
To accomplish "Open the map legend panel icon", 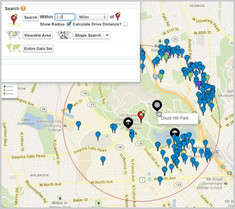I will 9,90.
